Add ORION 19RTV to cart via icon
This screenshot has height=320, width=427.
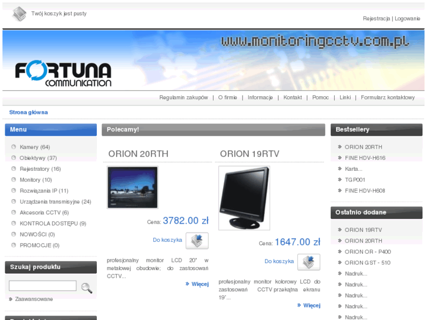(308, 262)
